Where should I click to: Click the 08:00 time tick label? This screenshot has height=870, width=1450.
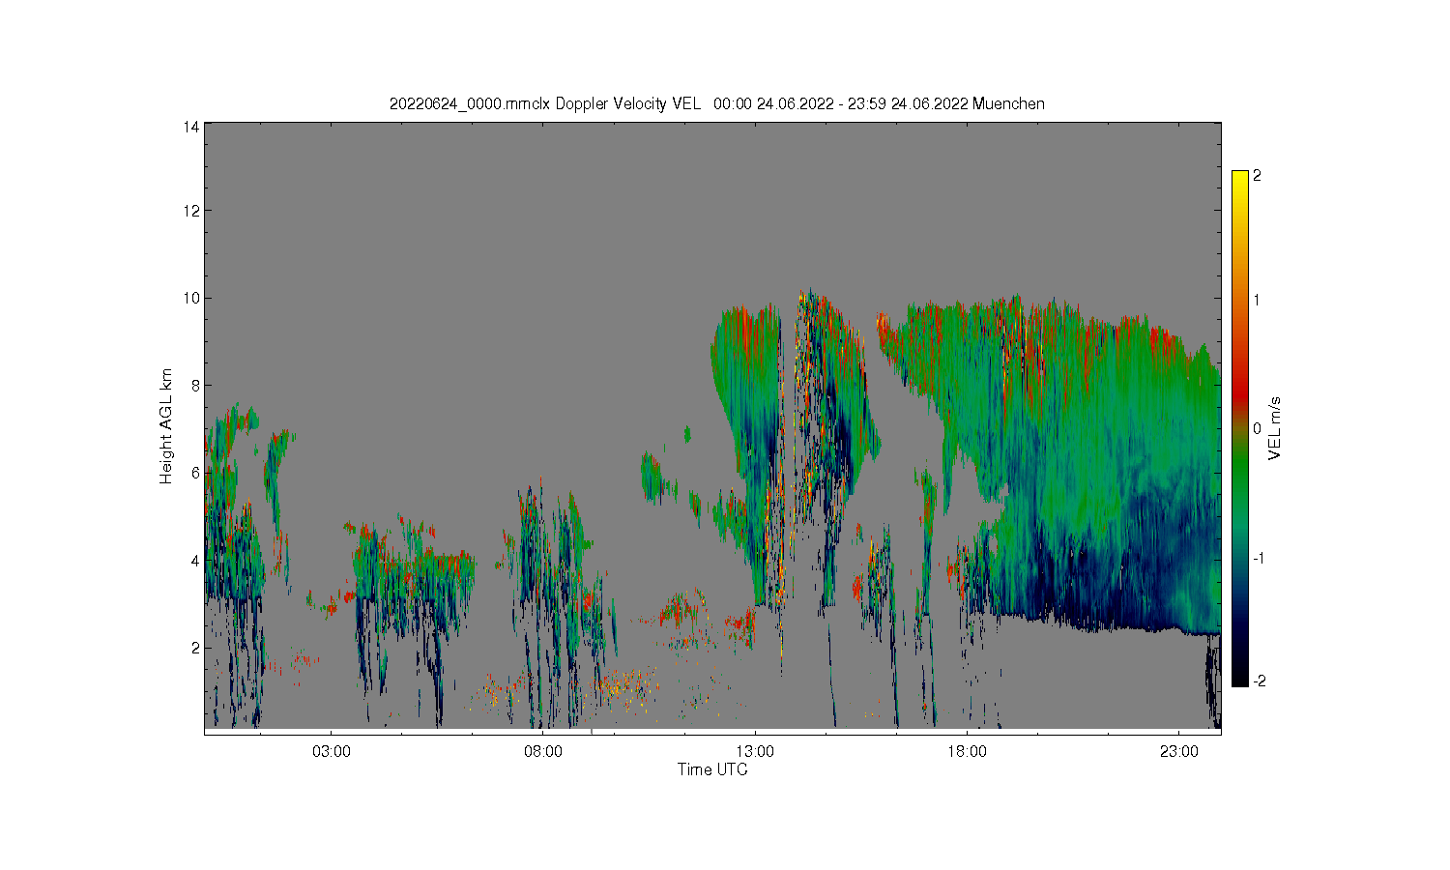[x=543, y=751]
